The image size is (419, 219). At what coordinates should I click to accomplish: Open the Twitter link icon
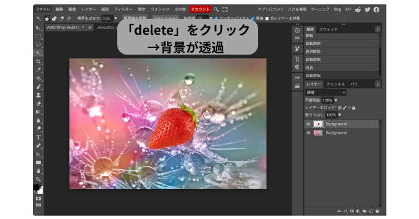[367, 10]
